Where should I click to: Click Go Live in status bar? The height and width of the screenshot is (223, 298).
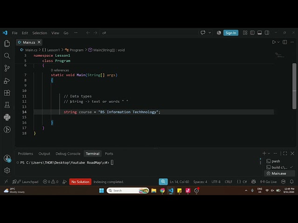tap(268, 182)
